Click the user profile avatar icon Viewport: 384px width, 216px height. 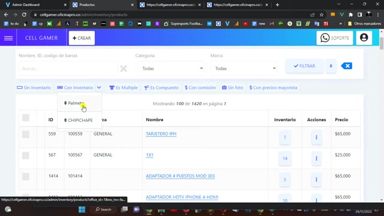364,38
